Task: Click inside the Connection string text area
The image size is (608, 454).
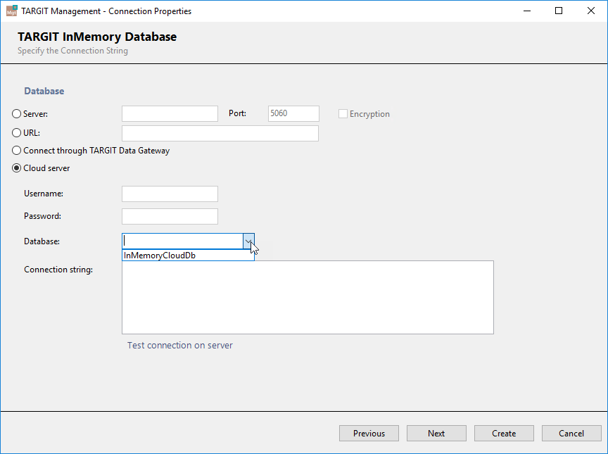Action: 308,297
